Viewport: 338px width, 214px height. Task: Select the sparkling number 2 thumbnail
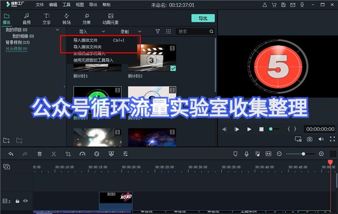click(x=97, y=137)
